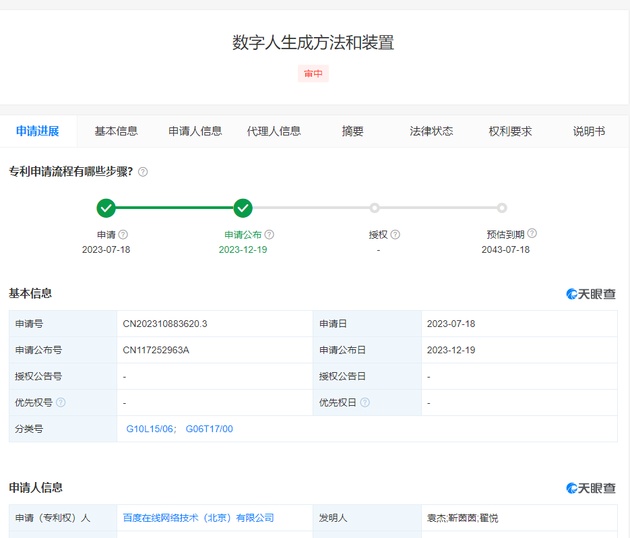The height and width of the screenshot is (538, 630).
Task: Open classification link G06T17/00
Action: pos(210,429)
